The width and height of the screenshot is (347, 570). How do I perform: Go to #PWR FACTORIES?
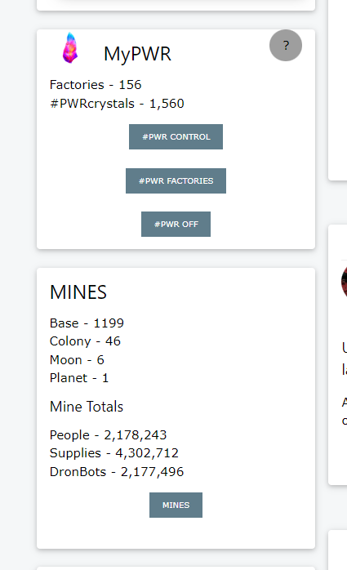(x=176, y=180)
